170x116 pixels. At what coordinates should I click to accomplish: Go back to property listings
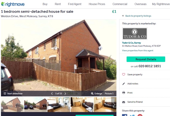point(138,16)
